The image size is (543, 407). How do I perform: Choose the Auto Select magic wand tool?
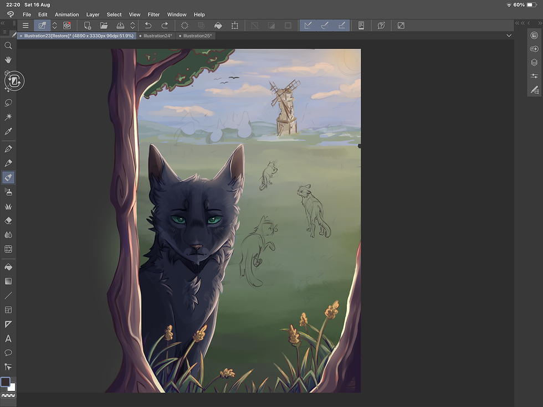pos(8,117)
